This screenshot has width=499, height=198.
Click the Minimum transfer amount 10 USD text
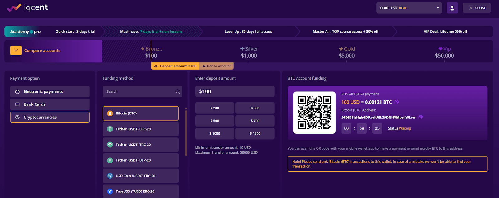coord(223,148)
